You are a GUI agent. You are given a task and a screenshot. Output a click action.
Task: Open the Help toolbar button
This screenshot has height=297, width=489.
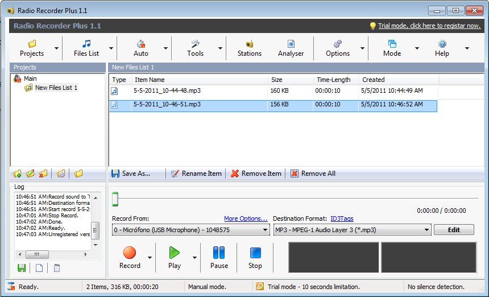point(442,48)
